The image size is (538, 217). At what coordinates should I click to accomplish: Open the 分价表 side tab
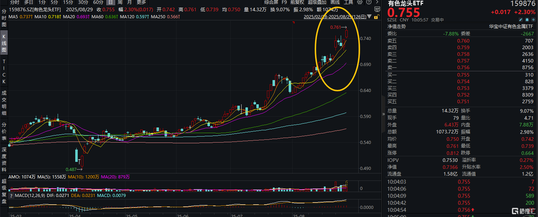[4, 131]
